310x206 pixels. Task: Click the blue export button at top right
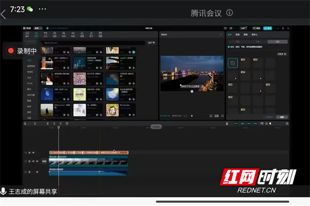click(x=268, y=29)
